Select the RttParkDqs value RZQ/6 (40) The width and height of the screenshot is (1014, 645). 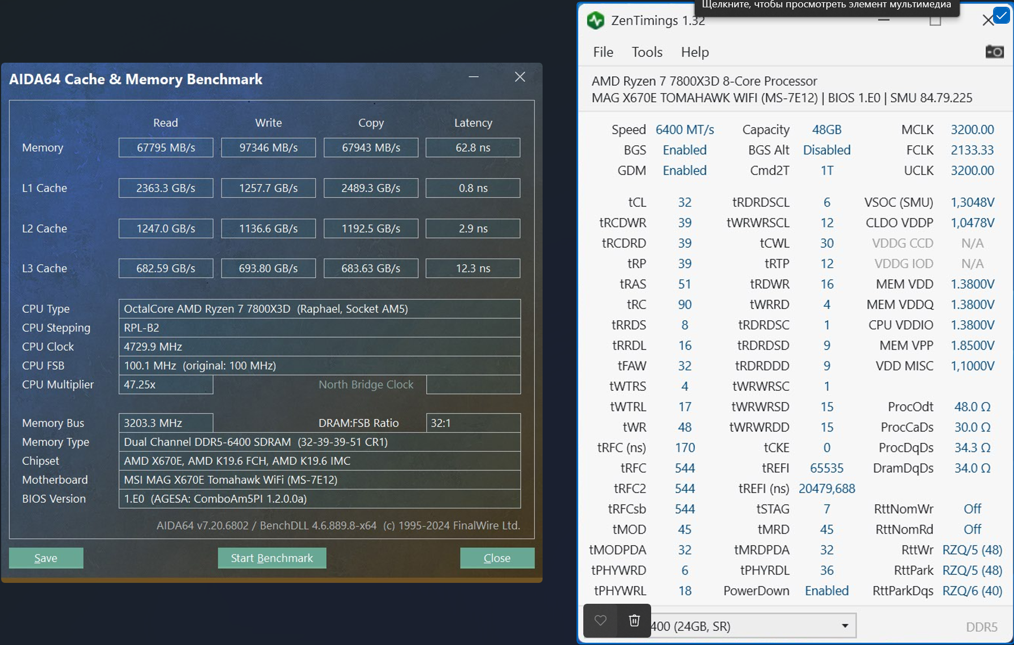[x=972, y=591]
